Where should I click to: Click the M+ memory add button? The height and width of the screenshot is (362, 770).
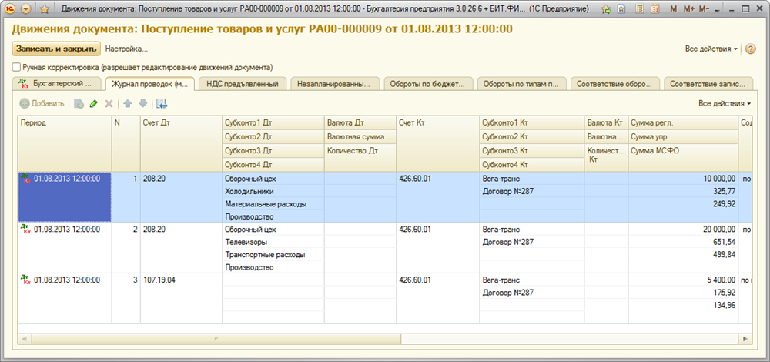click(x=687, y=9)
